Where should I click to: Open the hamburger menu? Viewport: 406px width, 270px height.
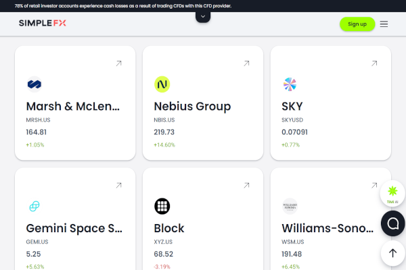pyautogui.click(x=384, y=24)
